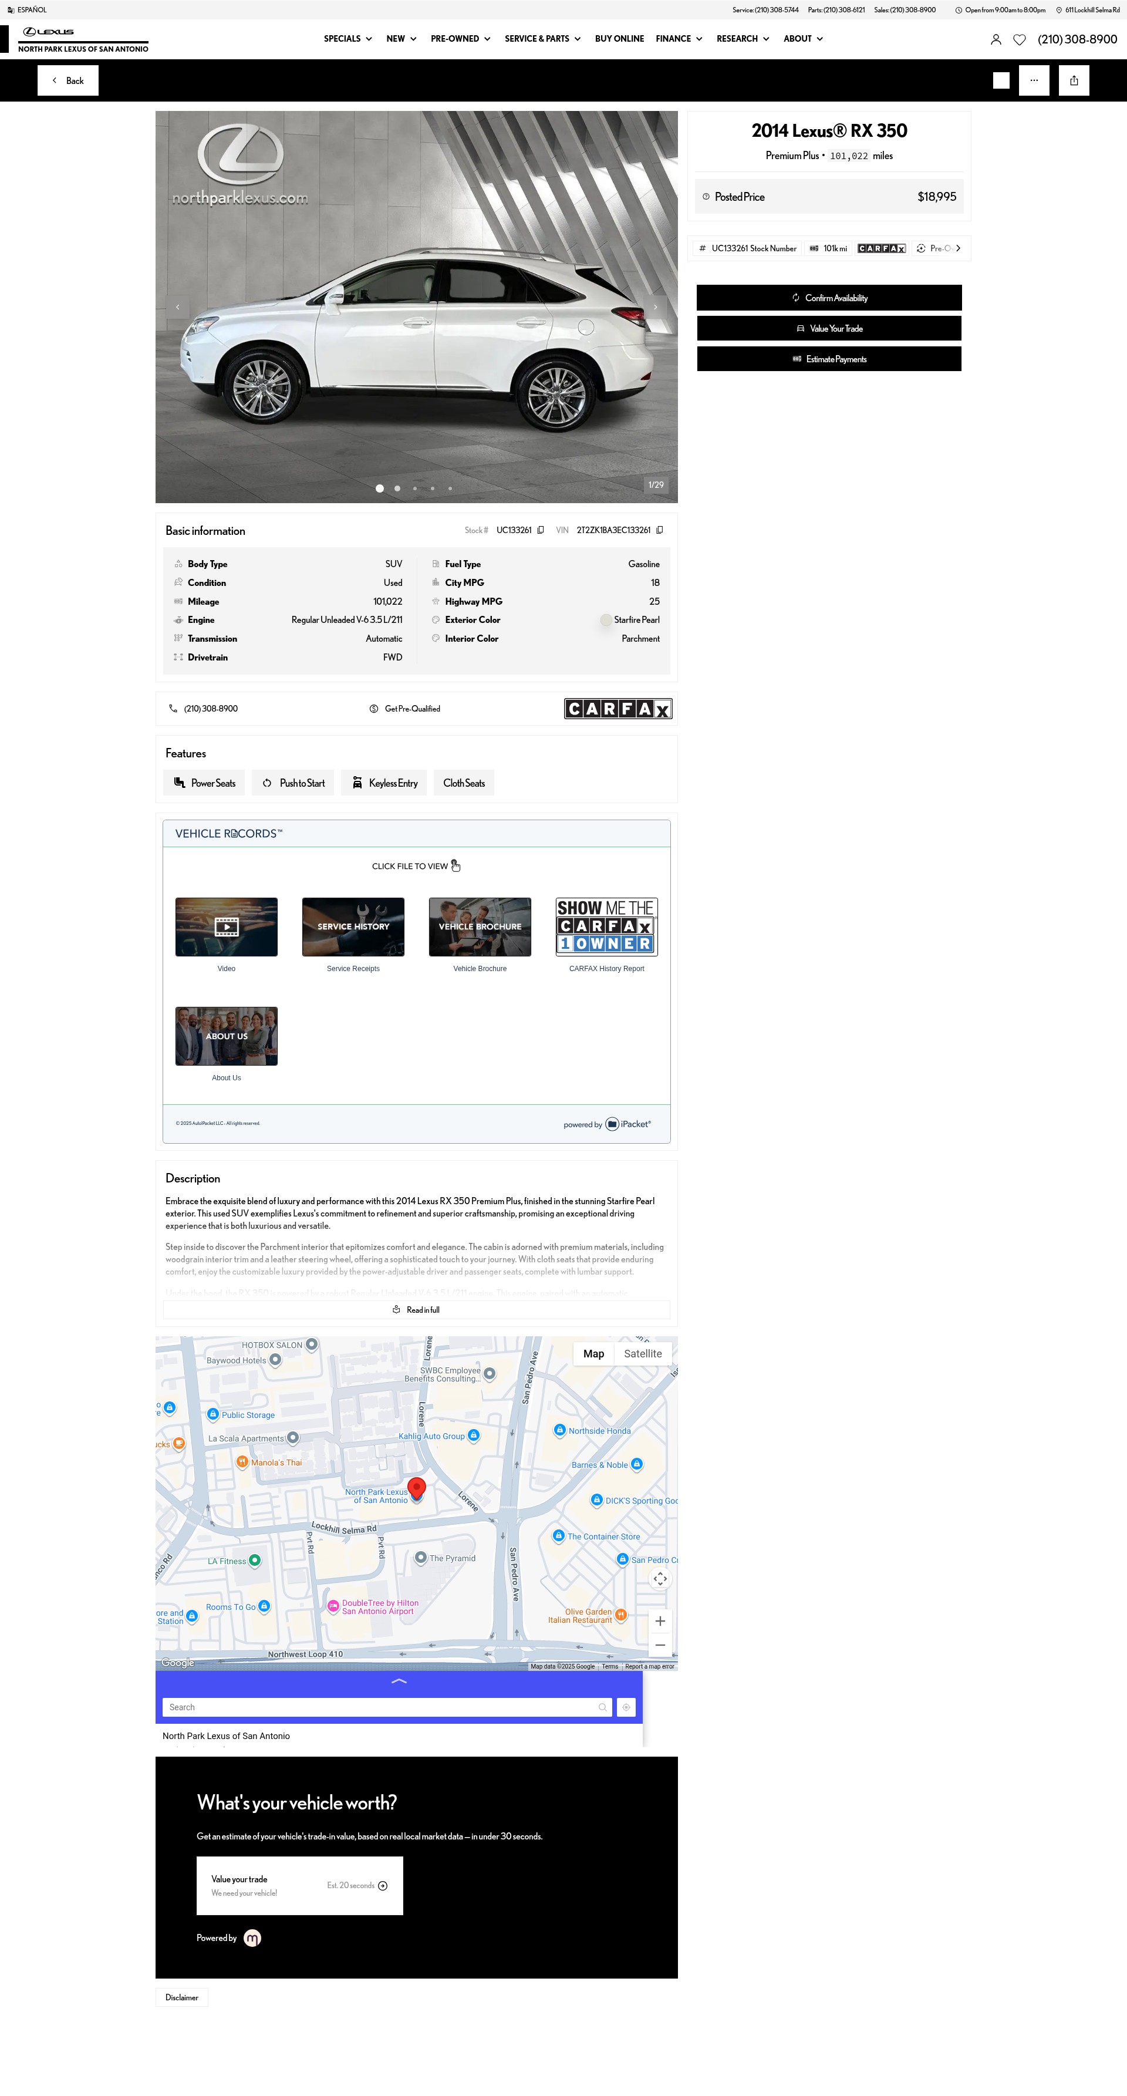
Task: Click the white square button in black bar
Action: 1001,80
